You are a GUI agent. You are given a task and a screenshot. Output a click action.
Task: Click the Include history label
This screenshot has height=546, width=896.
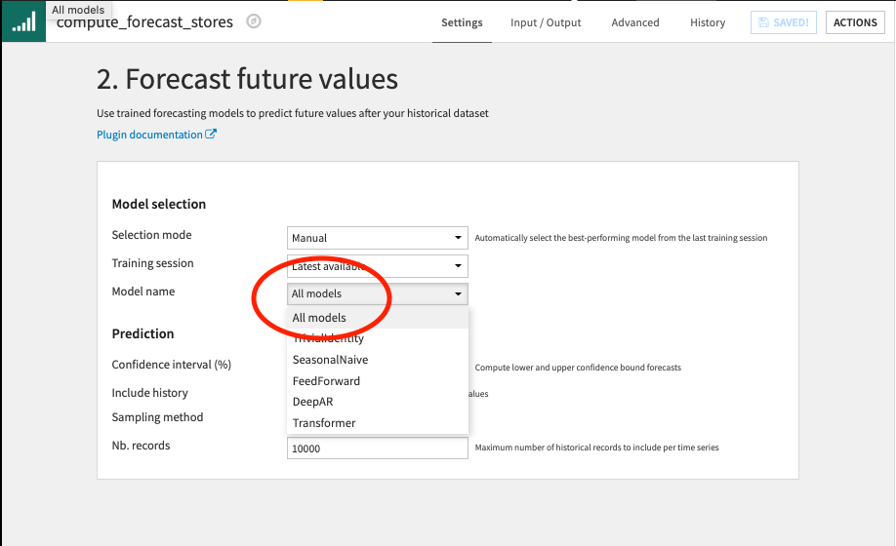click(x=149, y=393)
